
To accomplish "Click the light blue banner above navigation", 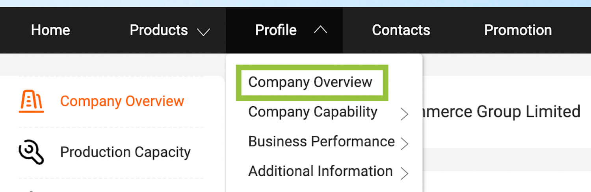I will (295, 3).
